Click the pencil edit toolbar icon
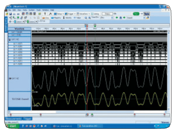Screen dimensions: 177x134 [40, 14]
